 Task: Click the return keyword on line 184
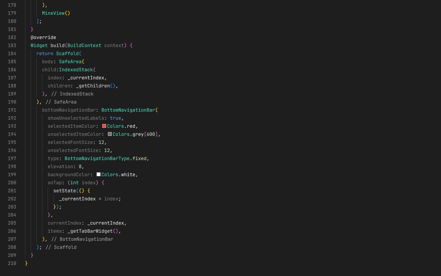pyautogui.click(x=45, y=54)
